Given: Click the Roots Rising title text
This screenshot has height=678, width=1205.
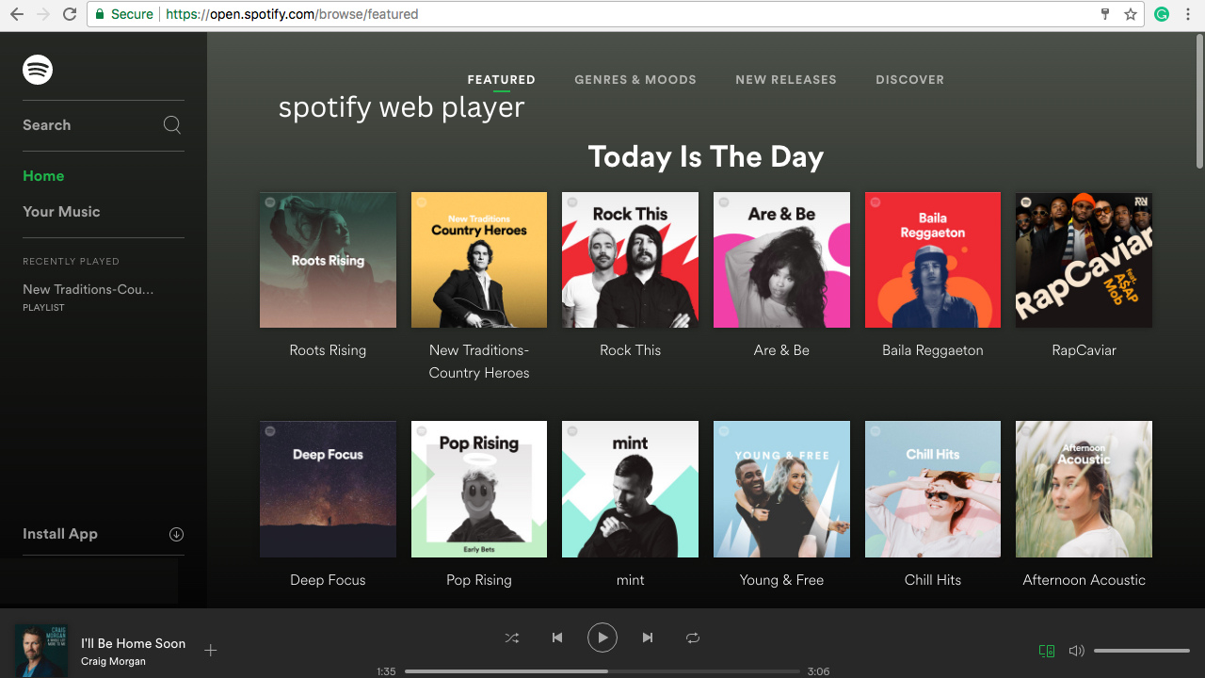Looking at the screenshot, I should point(328,350).
